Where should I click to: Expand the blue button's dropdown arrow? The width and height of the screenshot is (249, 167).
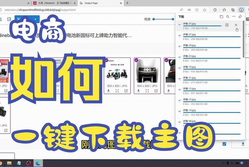tap(36, 19)
